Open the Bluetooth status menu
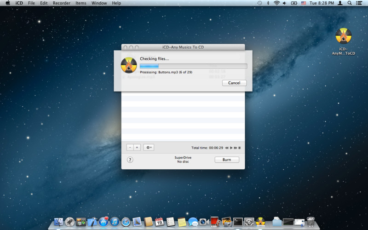The image size is (368, 230). (x=268, y=3)
